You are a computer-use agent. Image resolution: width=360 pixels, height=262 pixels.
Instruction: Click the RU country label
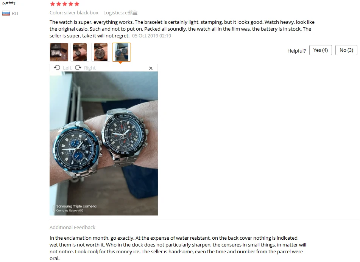15,14
